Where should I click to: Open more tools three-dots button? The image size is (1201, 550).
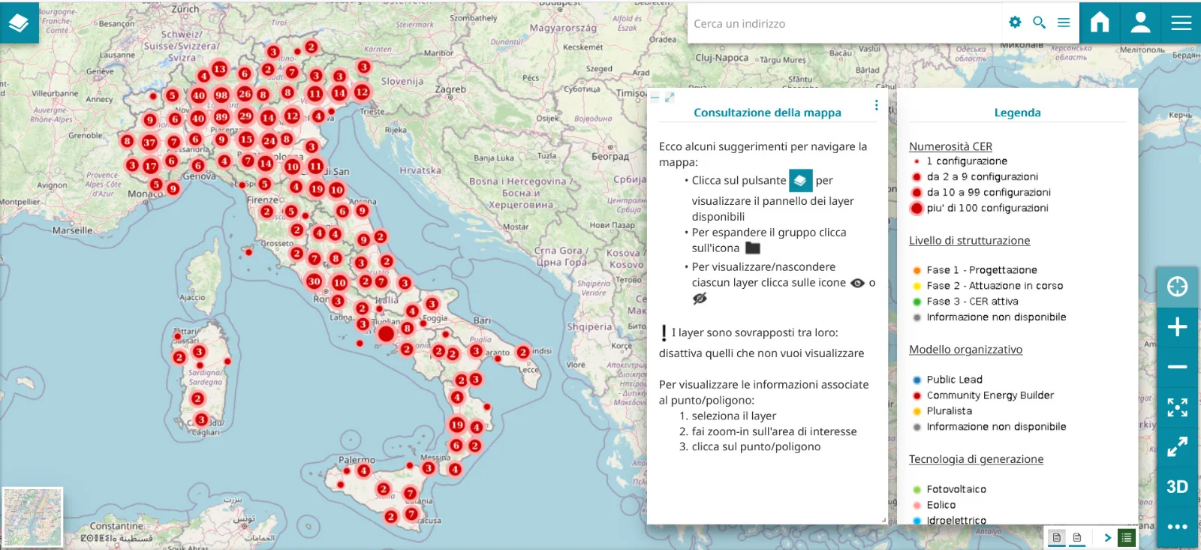pyautogui.click(x=1177, y=527)
